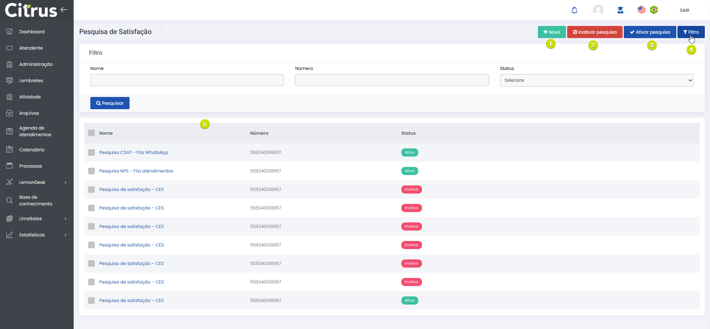Viewport: 710px width, 329px height.
Task: Select all rows with header checkbox
Action: pyautogui.click(x=91, y=133)
